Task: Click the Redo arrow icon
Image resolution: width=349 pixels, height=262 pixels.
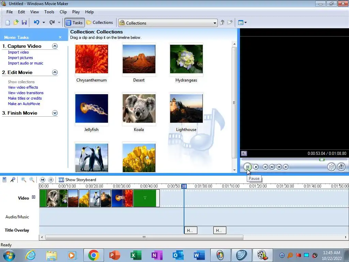Action: coord(52,23)
